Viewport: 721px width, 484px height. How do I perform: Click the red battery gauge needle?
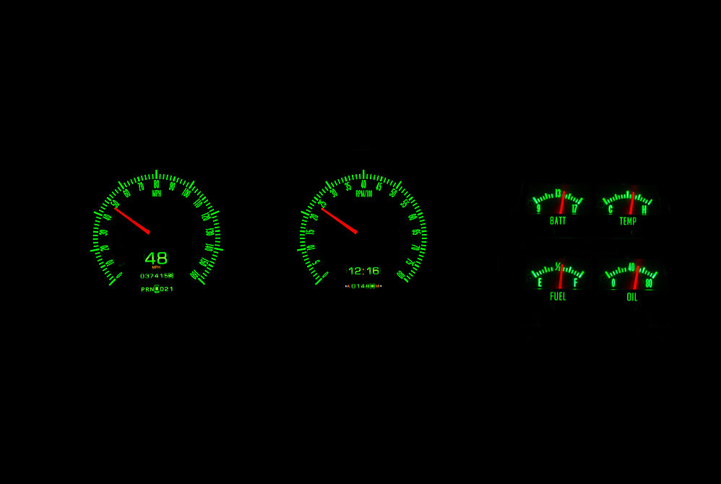click(561, 202)
